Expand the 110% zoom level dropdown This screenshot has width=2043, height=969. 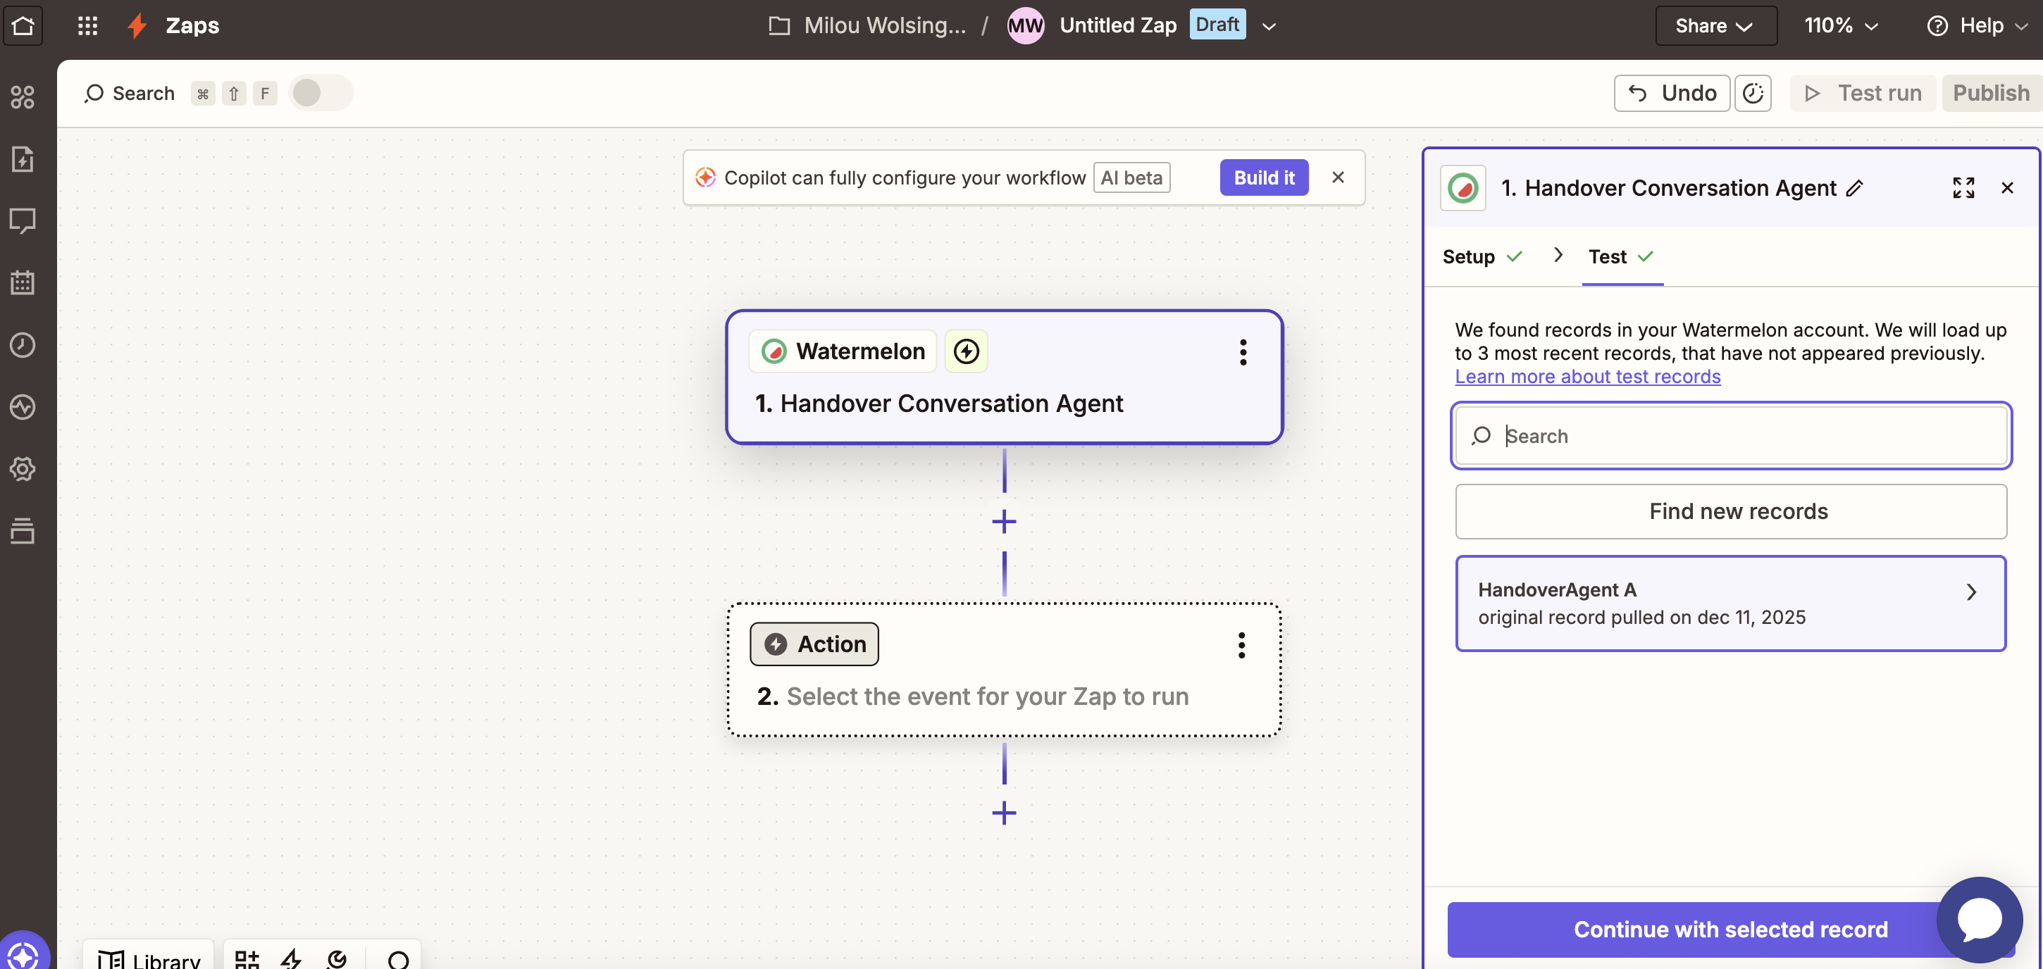point(1840,25)
